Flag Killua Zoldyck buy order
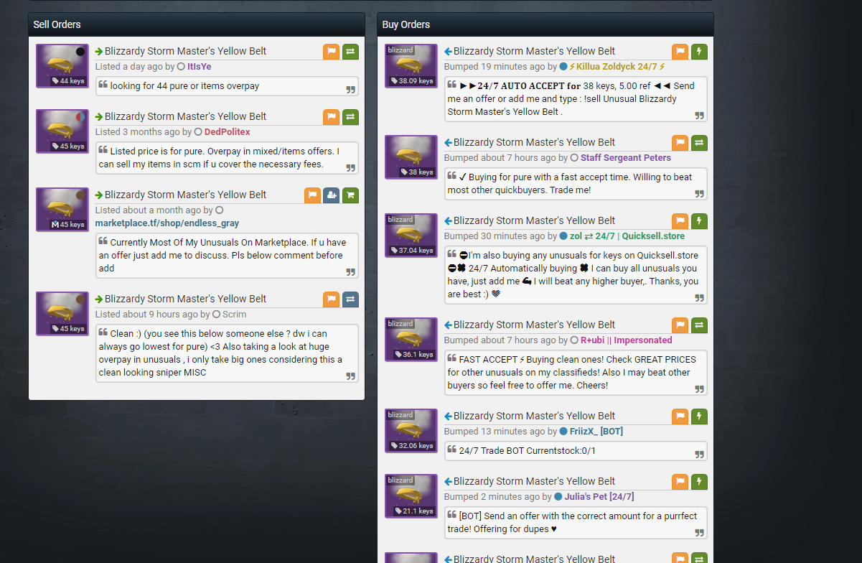 [x=680, y=52]
